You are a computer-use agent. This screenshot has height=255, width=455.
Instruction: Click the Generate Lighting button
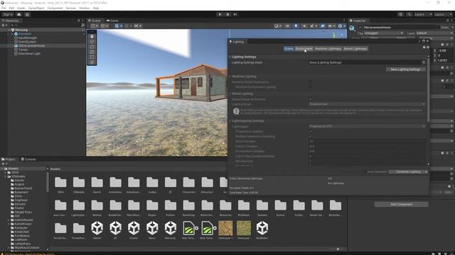point(406,171)
